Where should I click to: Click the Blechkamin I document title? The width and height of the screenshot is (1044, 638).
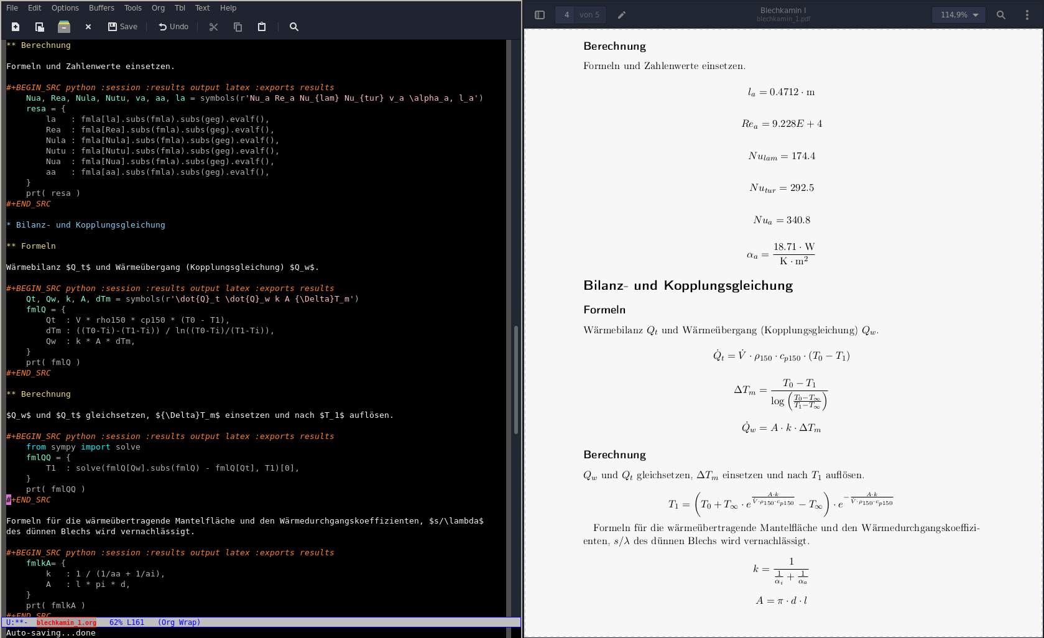click(783, 11)
